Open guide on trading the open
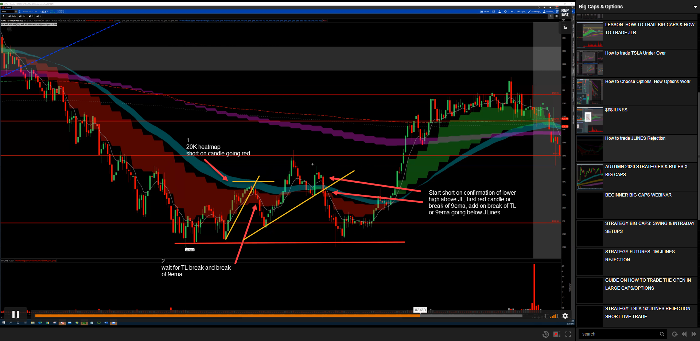 pos(637,290)
